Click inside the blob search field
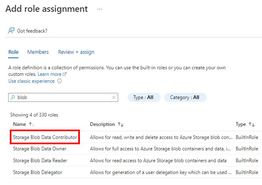The image size is (262, 185). (x=63, y=97)
